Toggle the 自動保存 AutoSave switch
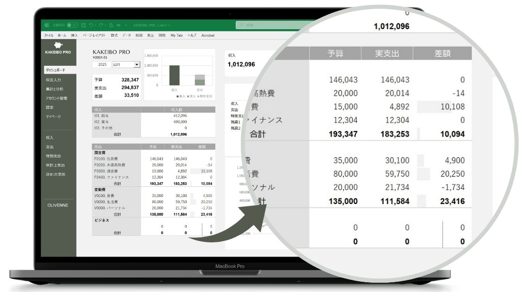The width and height of the screenshot is (521, 292). tap(72, 25)
